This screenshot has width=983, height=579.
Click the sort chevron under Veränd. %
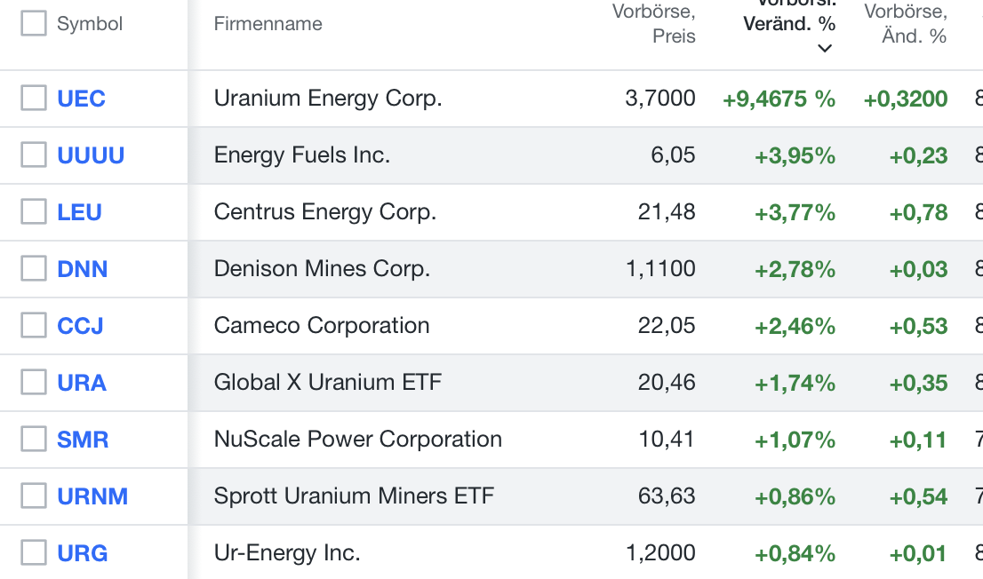click(825, 48)
